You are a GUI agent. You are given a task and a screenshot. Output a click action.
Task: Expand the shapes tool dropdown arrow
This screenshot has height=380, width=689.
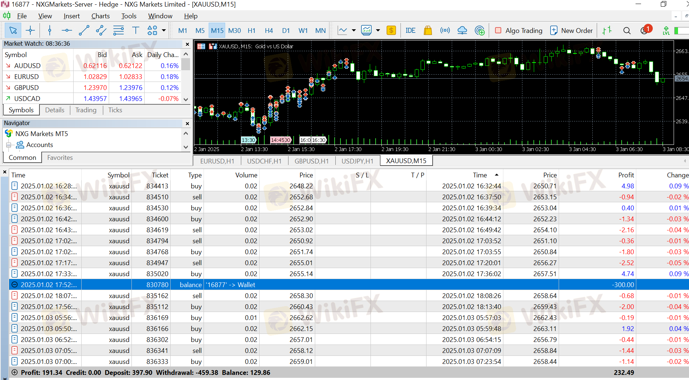164,30
